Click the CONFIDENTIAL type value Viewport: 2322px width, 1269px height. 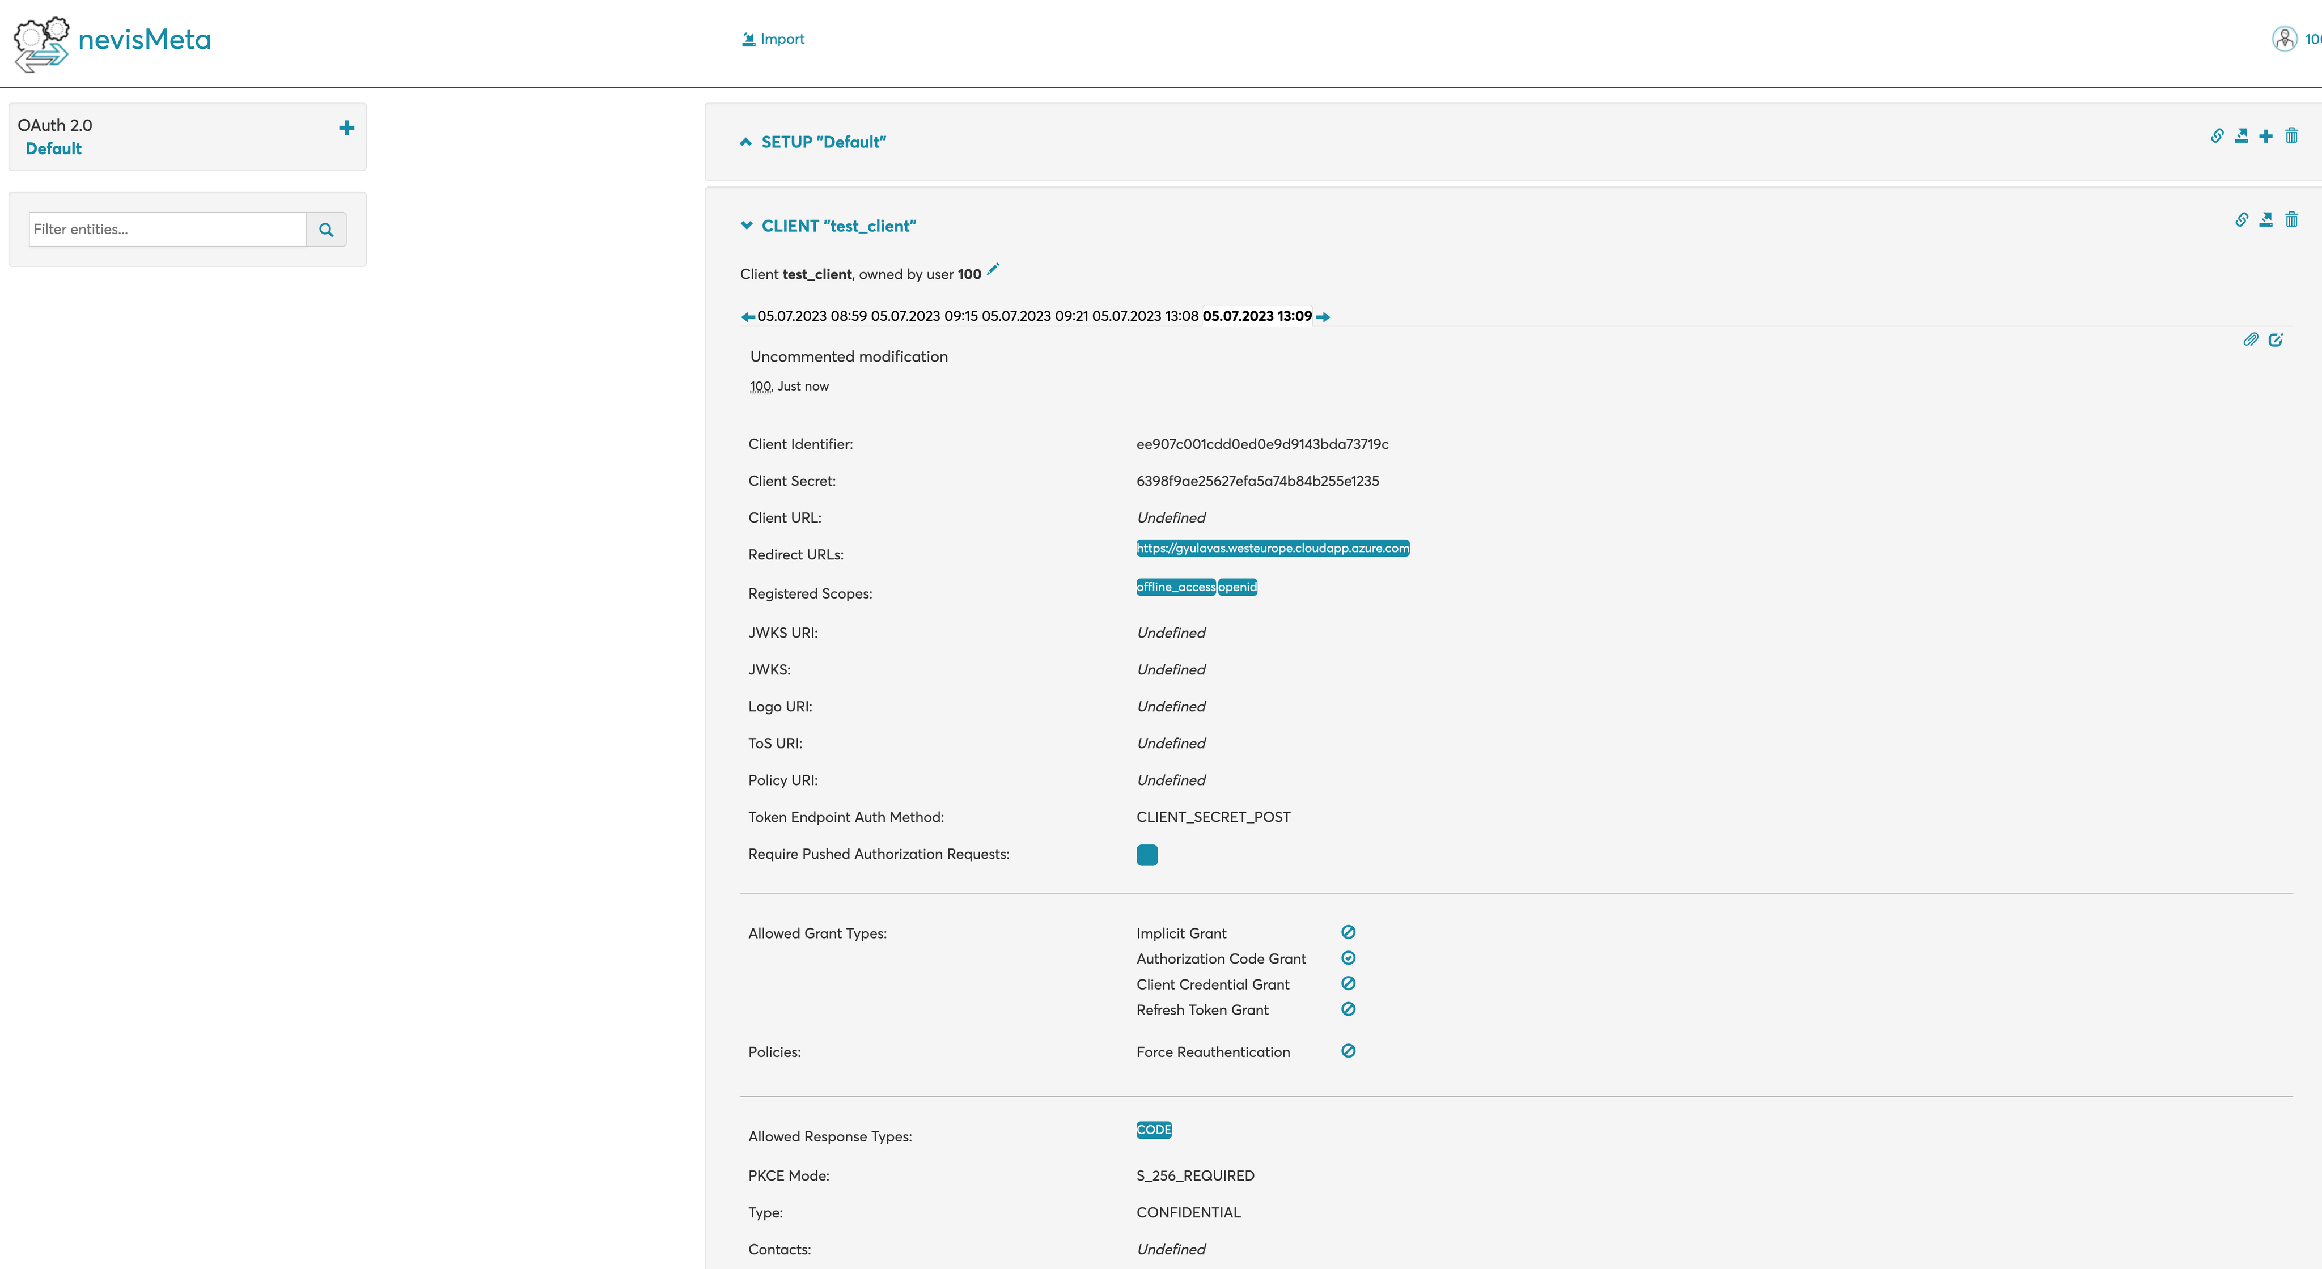tap(1188, 1213)
